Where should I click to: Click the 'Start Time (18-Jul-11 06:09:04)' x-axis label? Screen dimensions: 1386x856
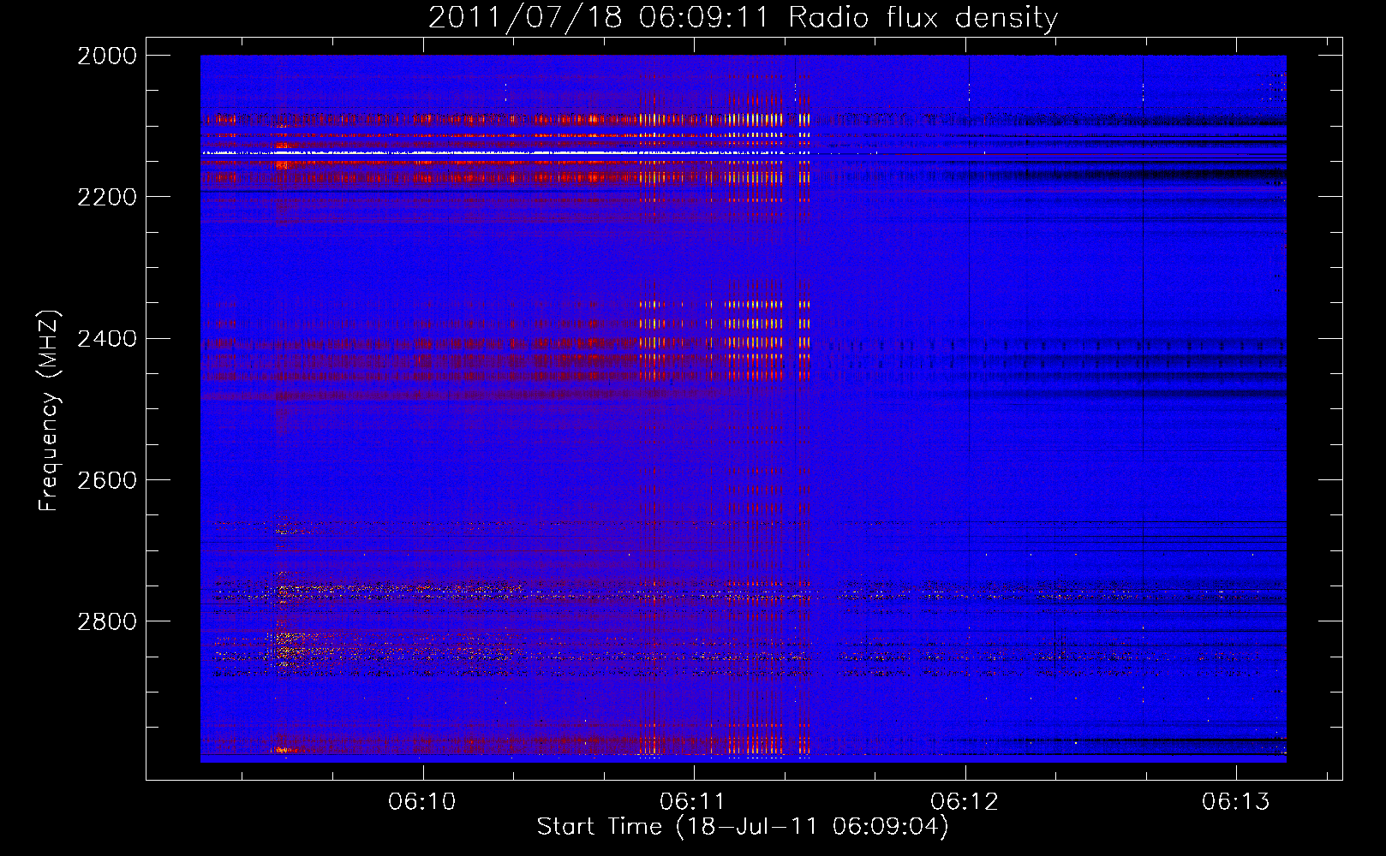click(743, 827)
